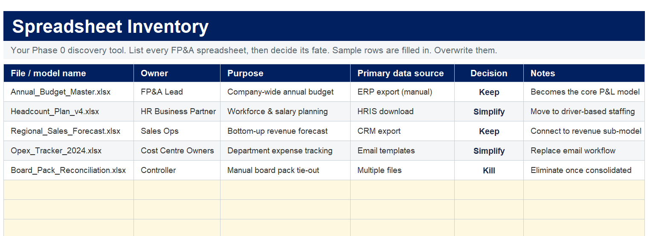Select the first empty yellow File name cell
This screenshot has width=650, height=236.
(x=69, y=190)
